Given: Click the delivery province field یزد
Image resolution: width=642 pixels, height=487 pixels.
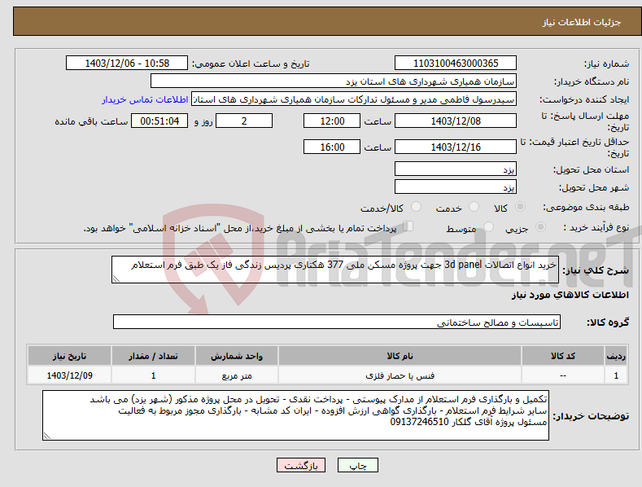Looking at the screenshot, I should (x=456, y=169).
